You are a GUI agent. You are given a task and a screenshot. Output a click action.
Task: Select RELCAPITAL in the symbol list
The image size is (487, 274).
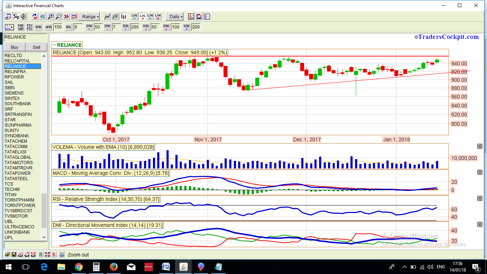tap(22, 61)
